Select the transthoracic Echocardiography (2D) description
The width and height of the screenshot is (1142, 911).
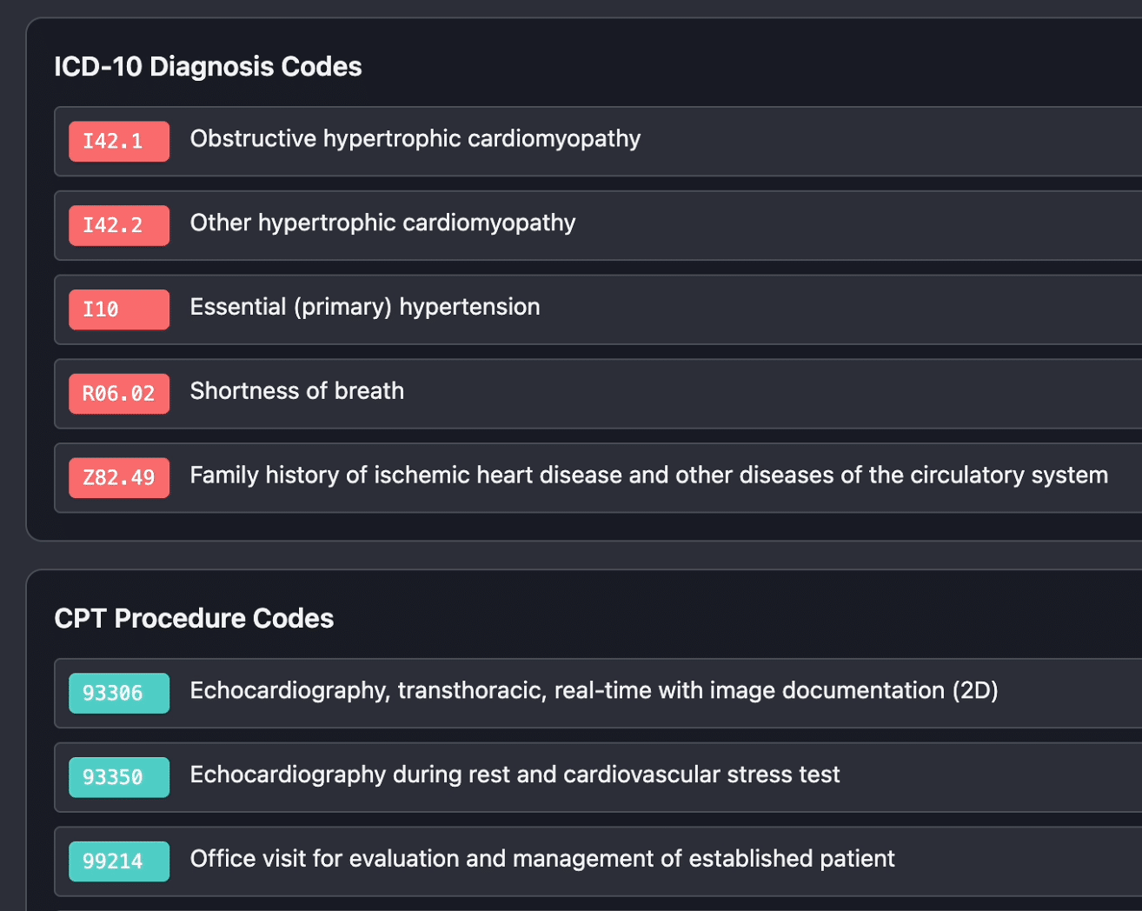point(594,691)
